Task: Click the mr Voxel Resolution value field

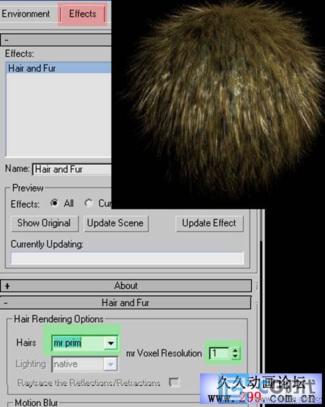Action: (220, 353)
